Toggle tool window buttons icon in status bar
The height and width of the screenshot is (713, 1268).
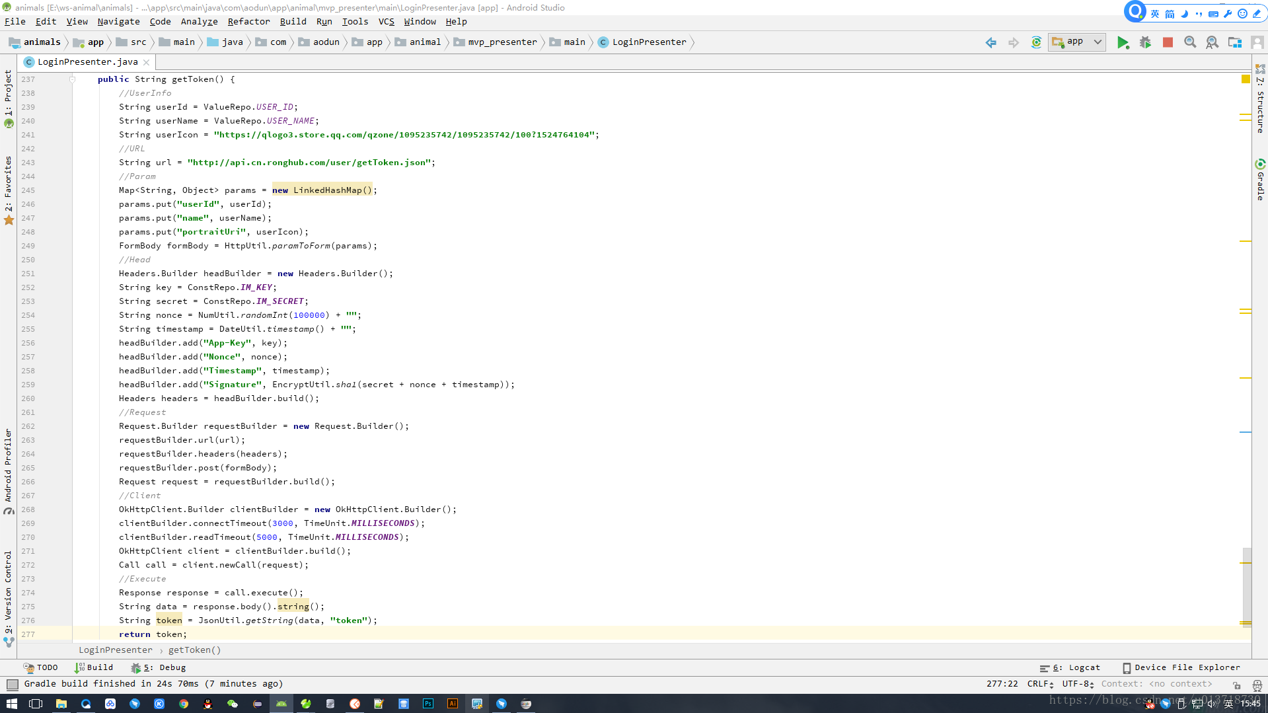coord(12,685)
